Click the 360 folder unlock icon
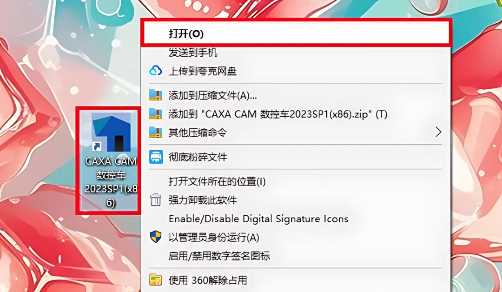502x292 pixels. pyautogui.click(x=156, y=280)
